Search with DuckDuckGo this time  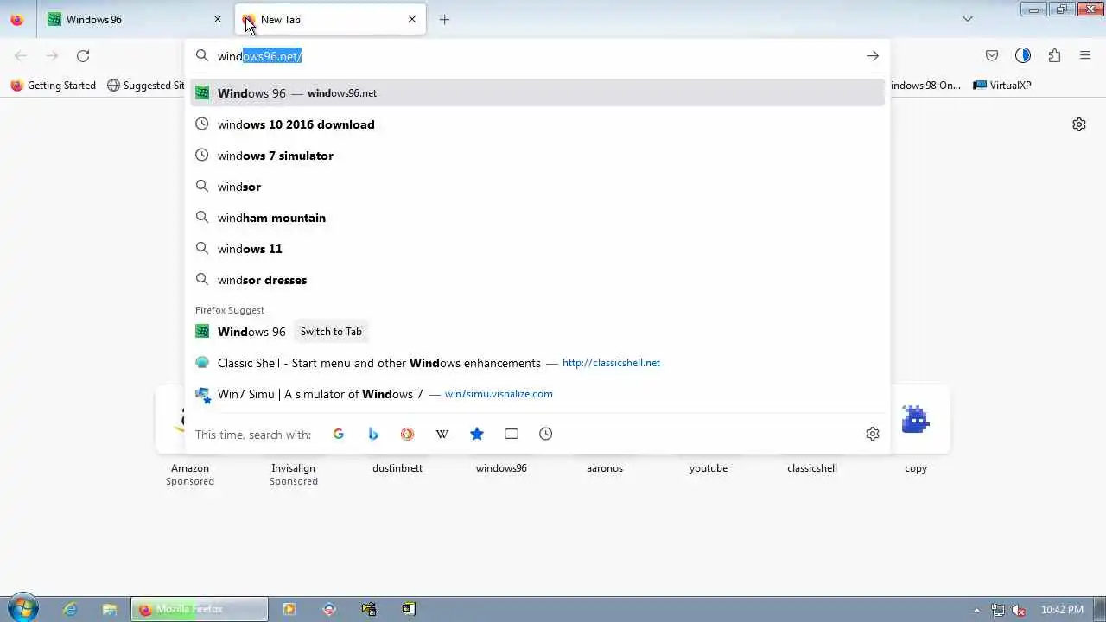point(408,434)
